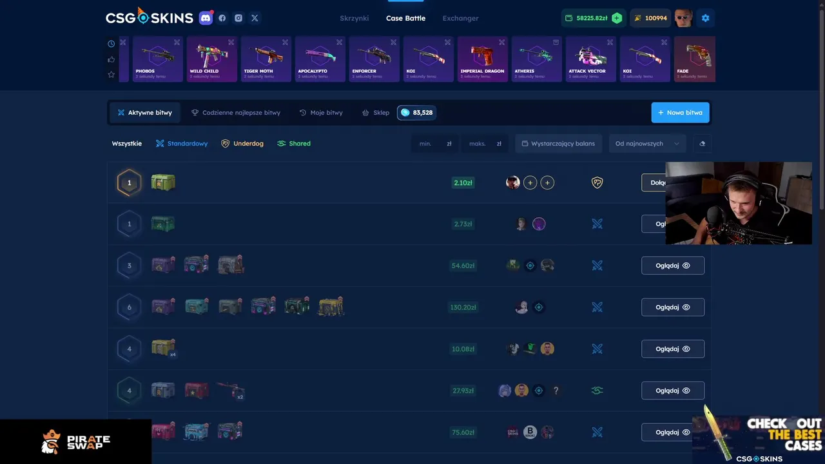Viewport: 825px width, 464px height.
Task: Open the settings gear icon
Action: pos(705,18)
